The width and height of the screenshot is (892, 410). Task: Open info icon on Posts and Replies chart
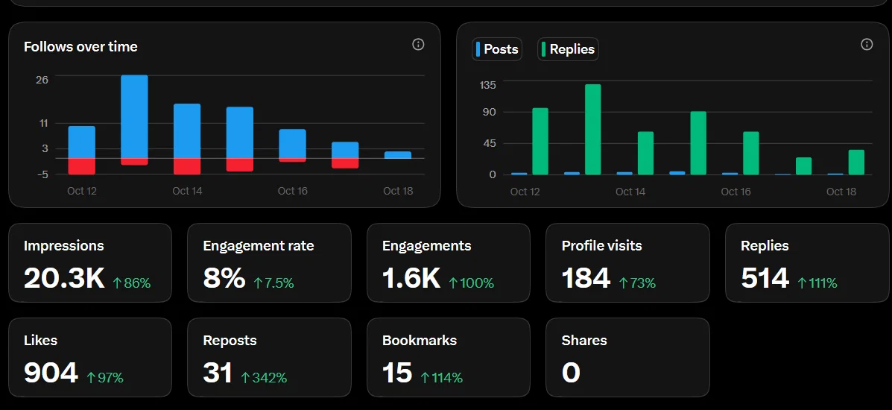coord(867,45)
